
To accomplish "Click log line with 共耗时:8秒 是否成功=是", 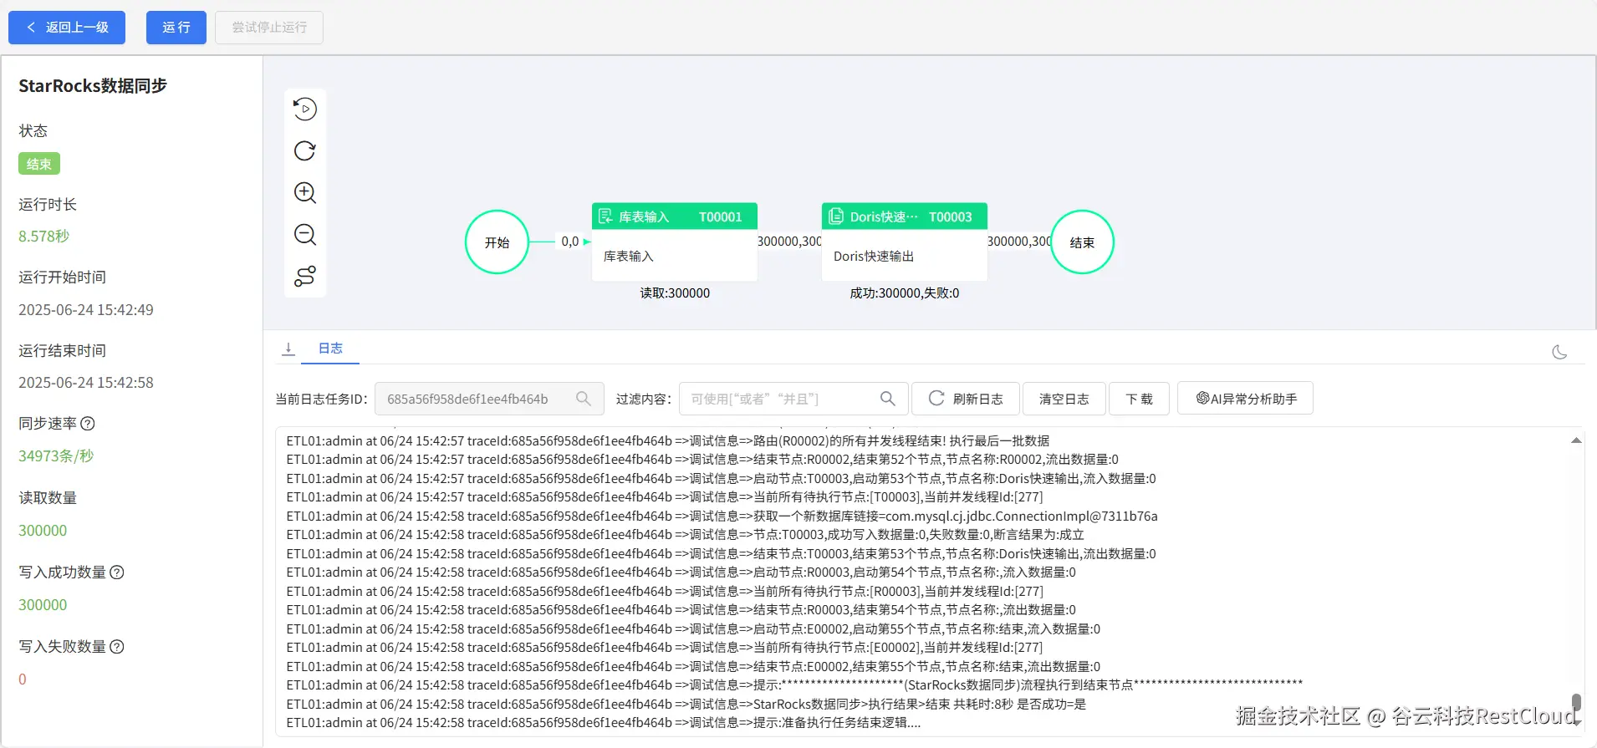I will [686, 705].
